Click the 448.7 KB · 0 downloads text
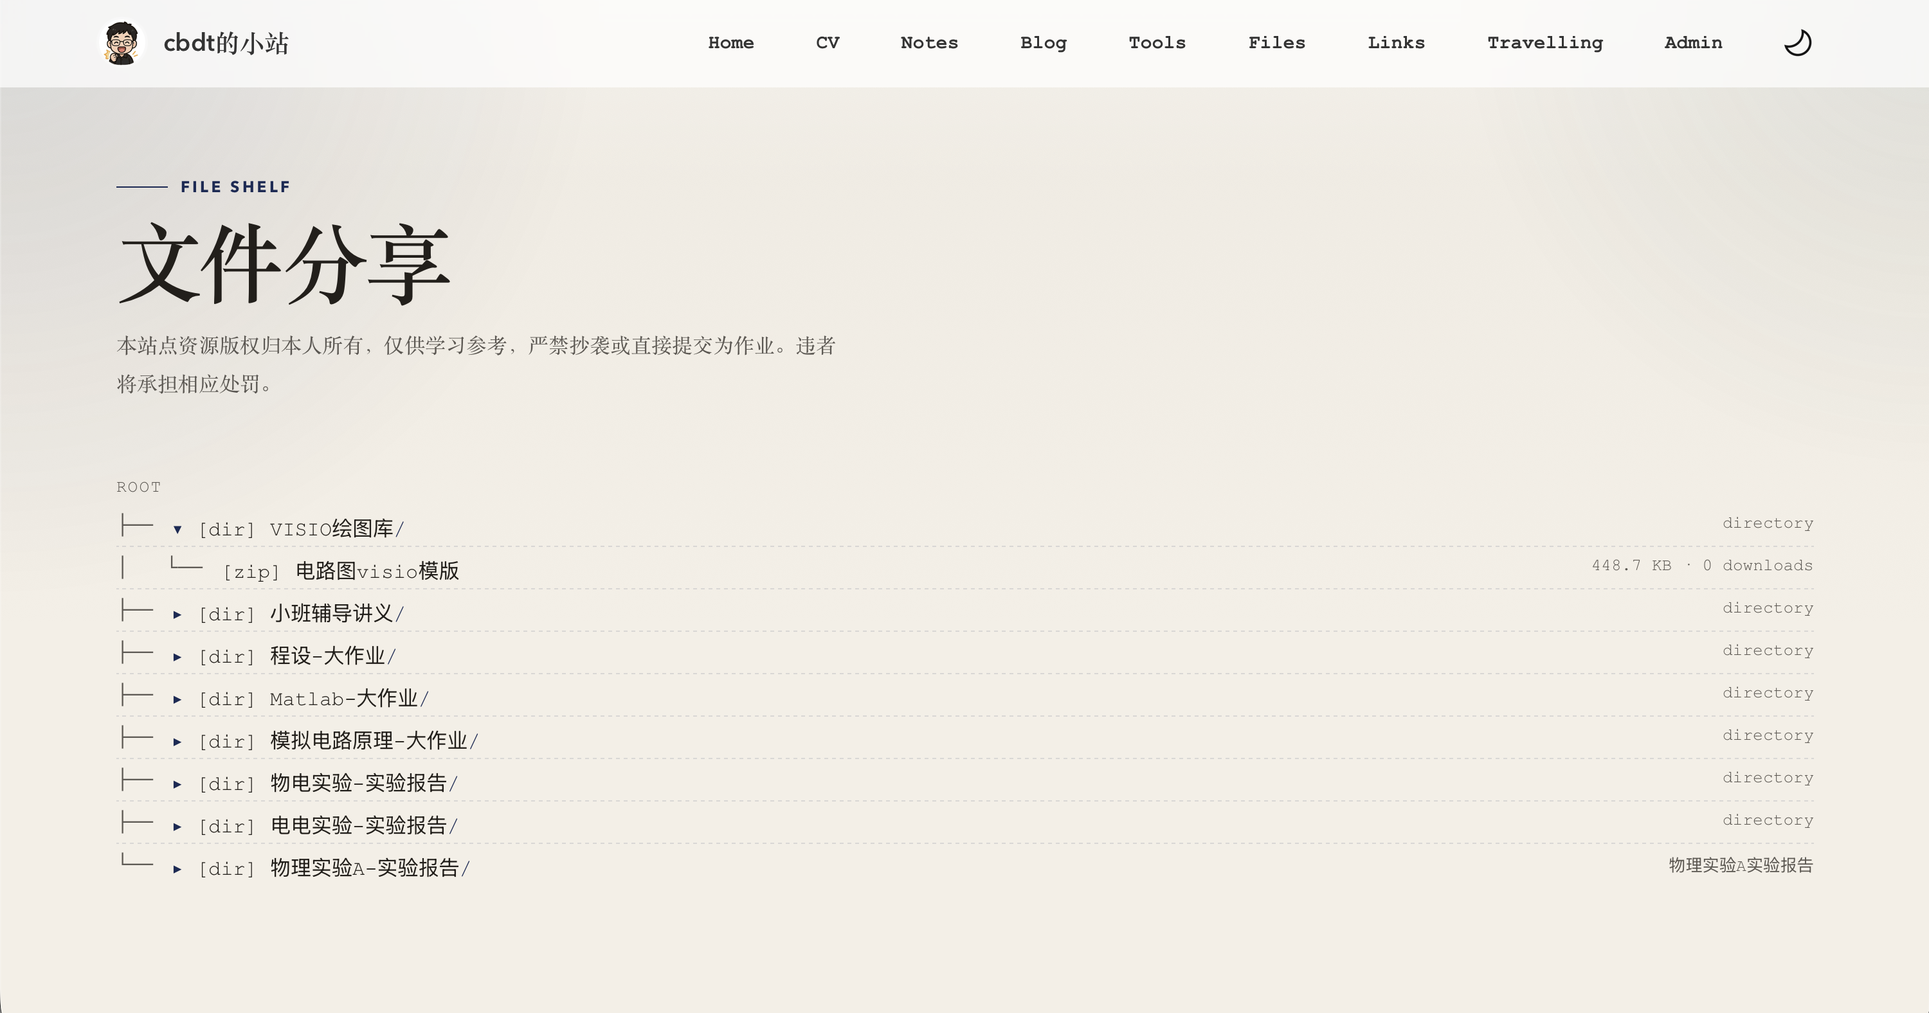1929x1013 pixels. pyautogui.click(x=1702, y=565)
